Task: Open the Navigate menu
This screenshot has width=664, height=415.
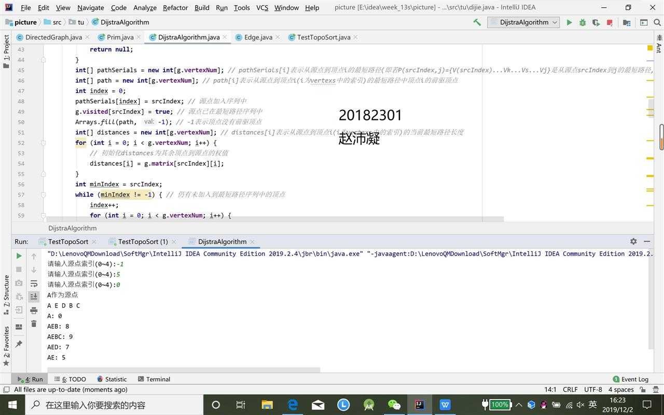Action: pos(90,7)
